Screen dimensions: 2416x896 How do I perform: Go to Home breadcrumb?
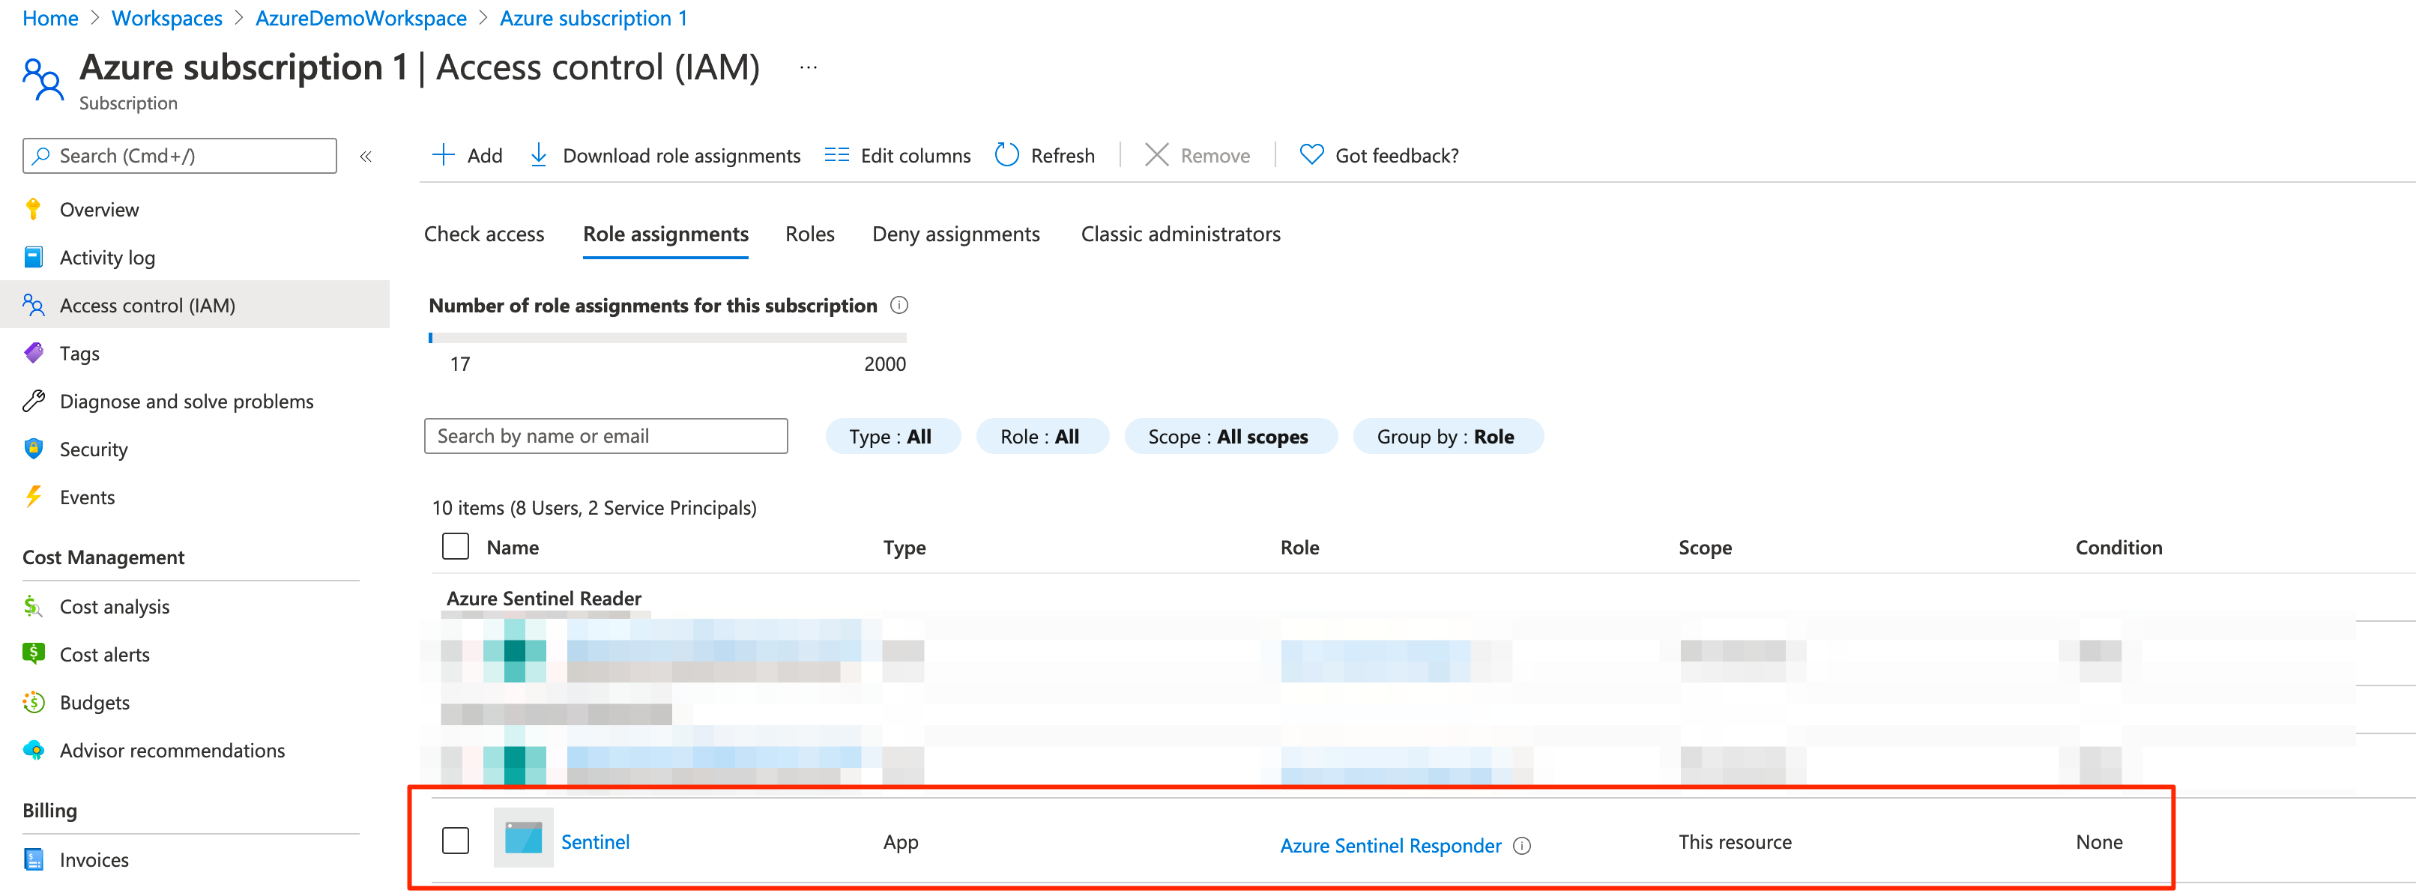coord(51,18)
